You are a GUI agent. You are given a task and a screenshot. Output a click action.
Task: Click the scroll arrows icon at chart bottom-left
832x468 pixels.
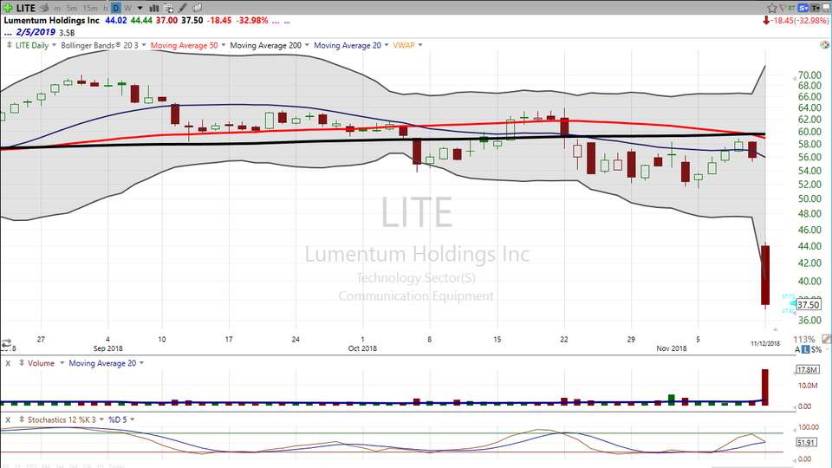pos(6,343)
